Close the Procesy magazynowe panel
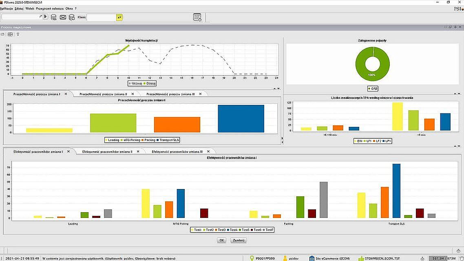This screenshot has height=261, width=464. point(460,27)
